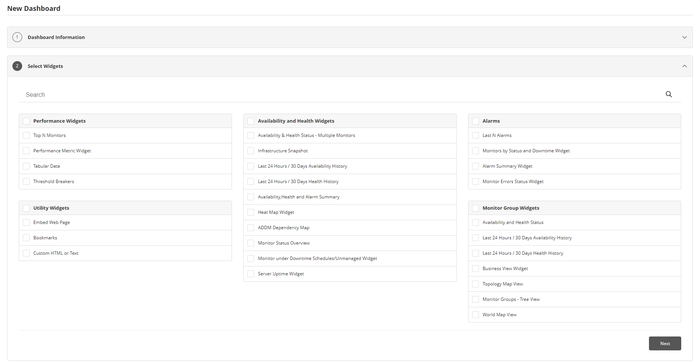Check the Alarms group header checkbox
The width and height of the screenshot is (700, 362).
pyautogui.click(x=476, y=121)
